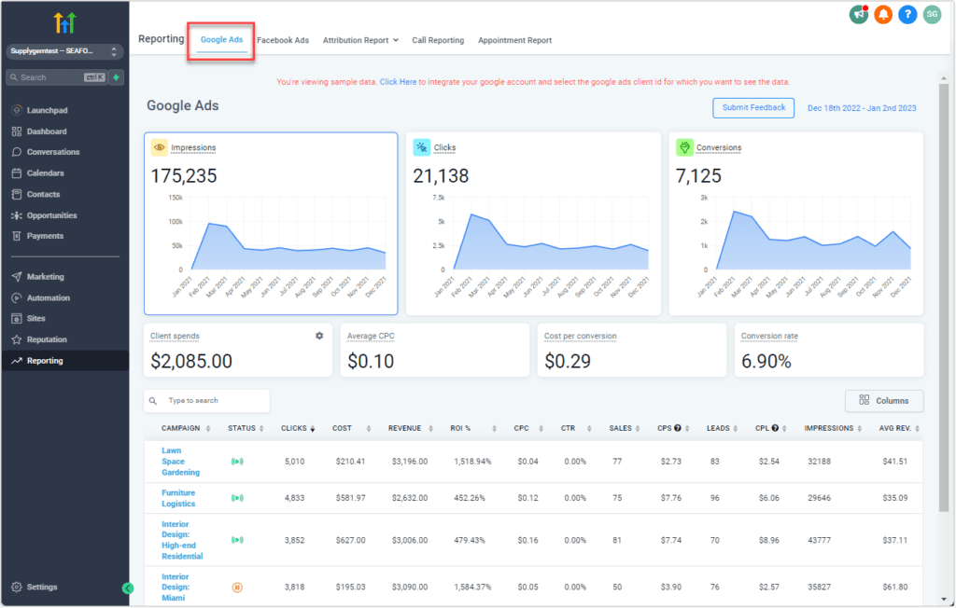Open the SG profile avatar

click(x=931, y=15)
